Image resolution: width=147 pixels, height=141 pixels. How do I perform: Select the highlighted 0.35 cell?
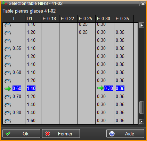[120, 89]
